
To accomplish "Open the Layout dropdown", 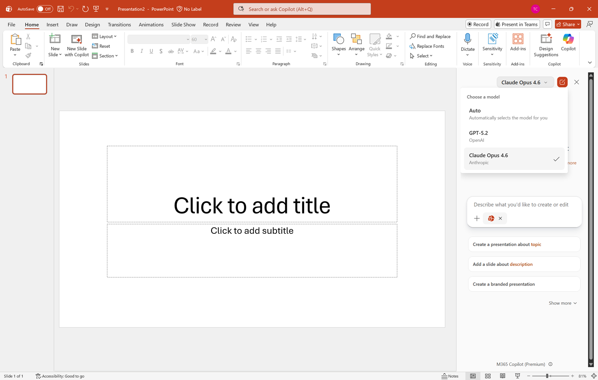I will tap(104, 36).
